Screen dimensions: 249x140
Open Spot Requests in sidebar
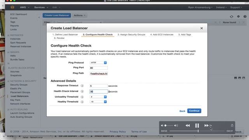point(18,43)
